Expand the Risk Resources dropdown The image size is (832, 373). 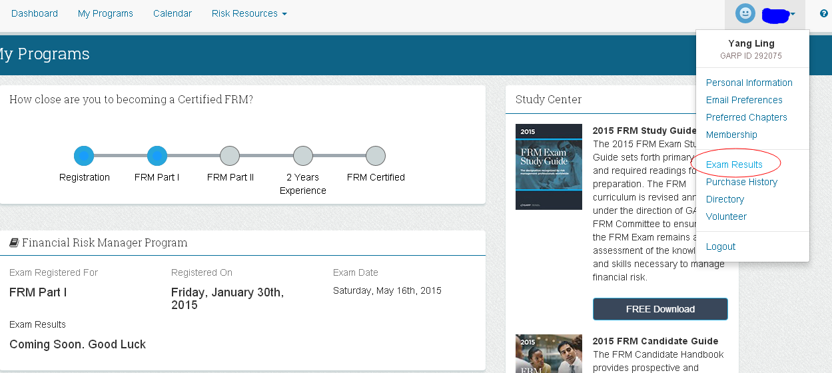(x=249, y=13)
